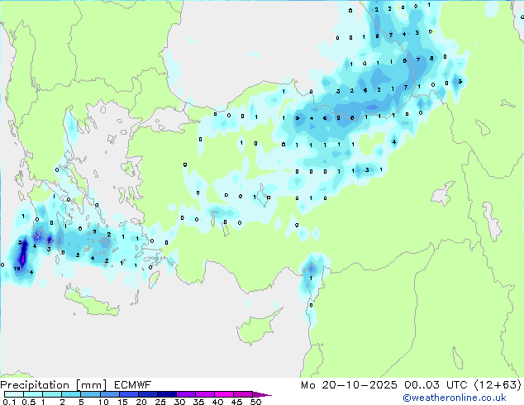Screen dimensions: 524x405
Task: Click the legend value '40'
Action: 217,402
